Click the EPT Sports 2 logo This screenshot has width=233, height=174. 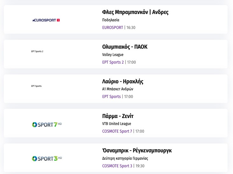(37, 51)
